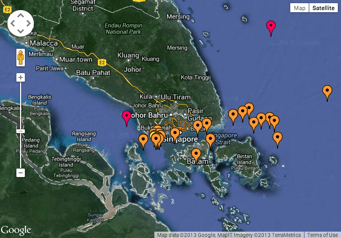
Task: Open the orange marker on Batam
Action: [x=196, y=155]
